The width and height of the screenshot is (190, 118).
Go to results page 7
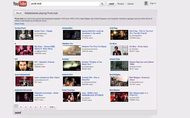[45, 107]
